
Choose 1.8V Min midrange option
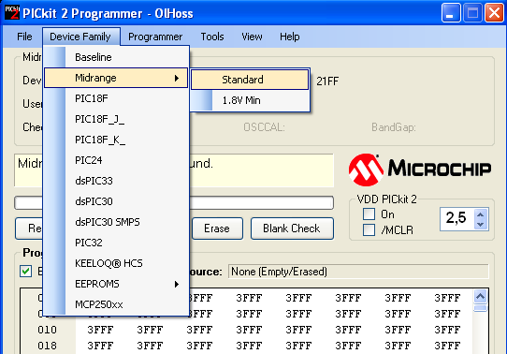250,100
